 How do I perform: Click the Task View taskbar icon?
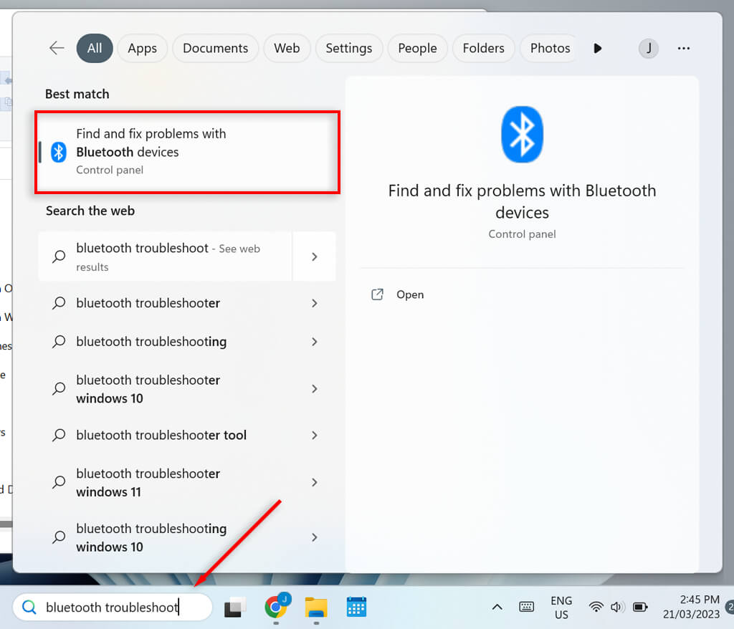click(x=235, y=608)
